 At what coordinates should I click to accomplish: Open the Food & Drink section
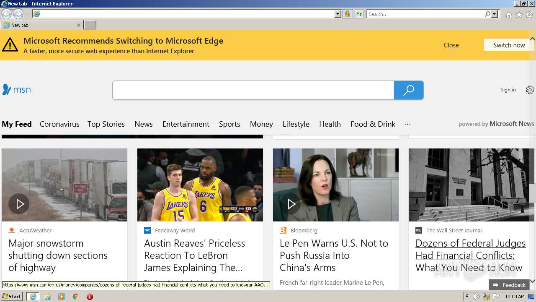coord(373,124)
